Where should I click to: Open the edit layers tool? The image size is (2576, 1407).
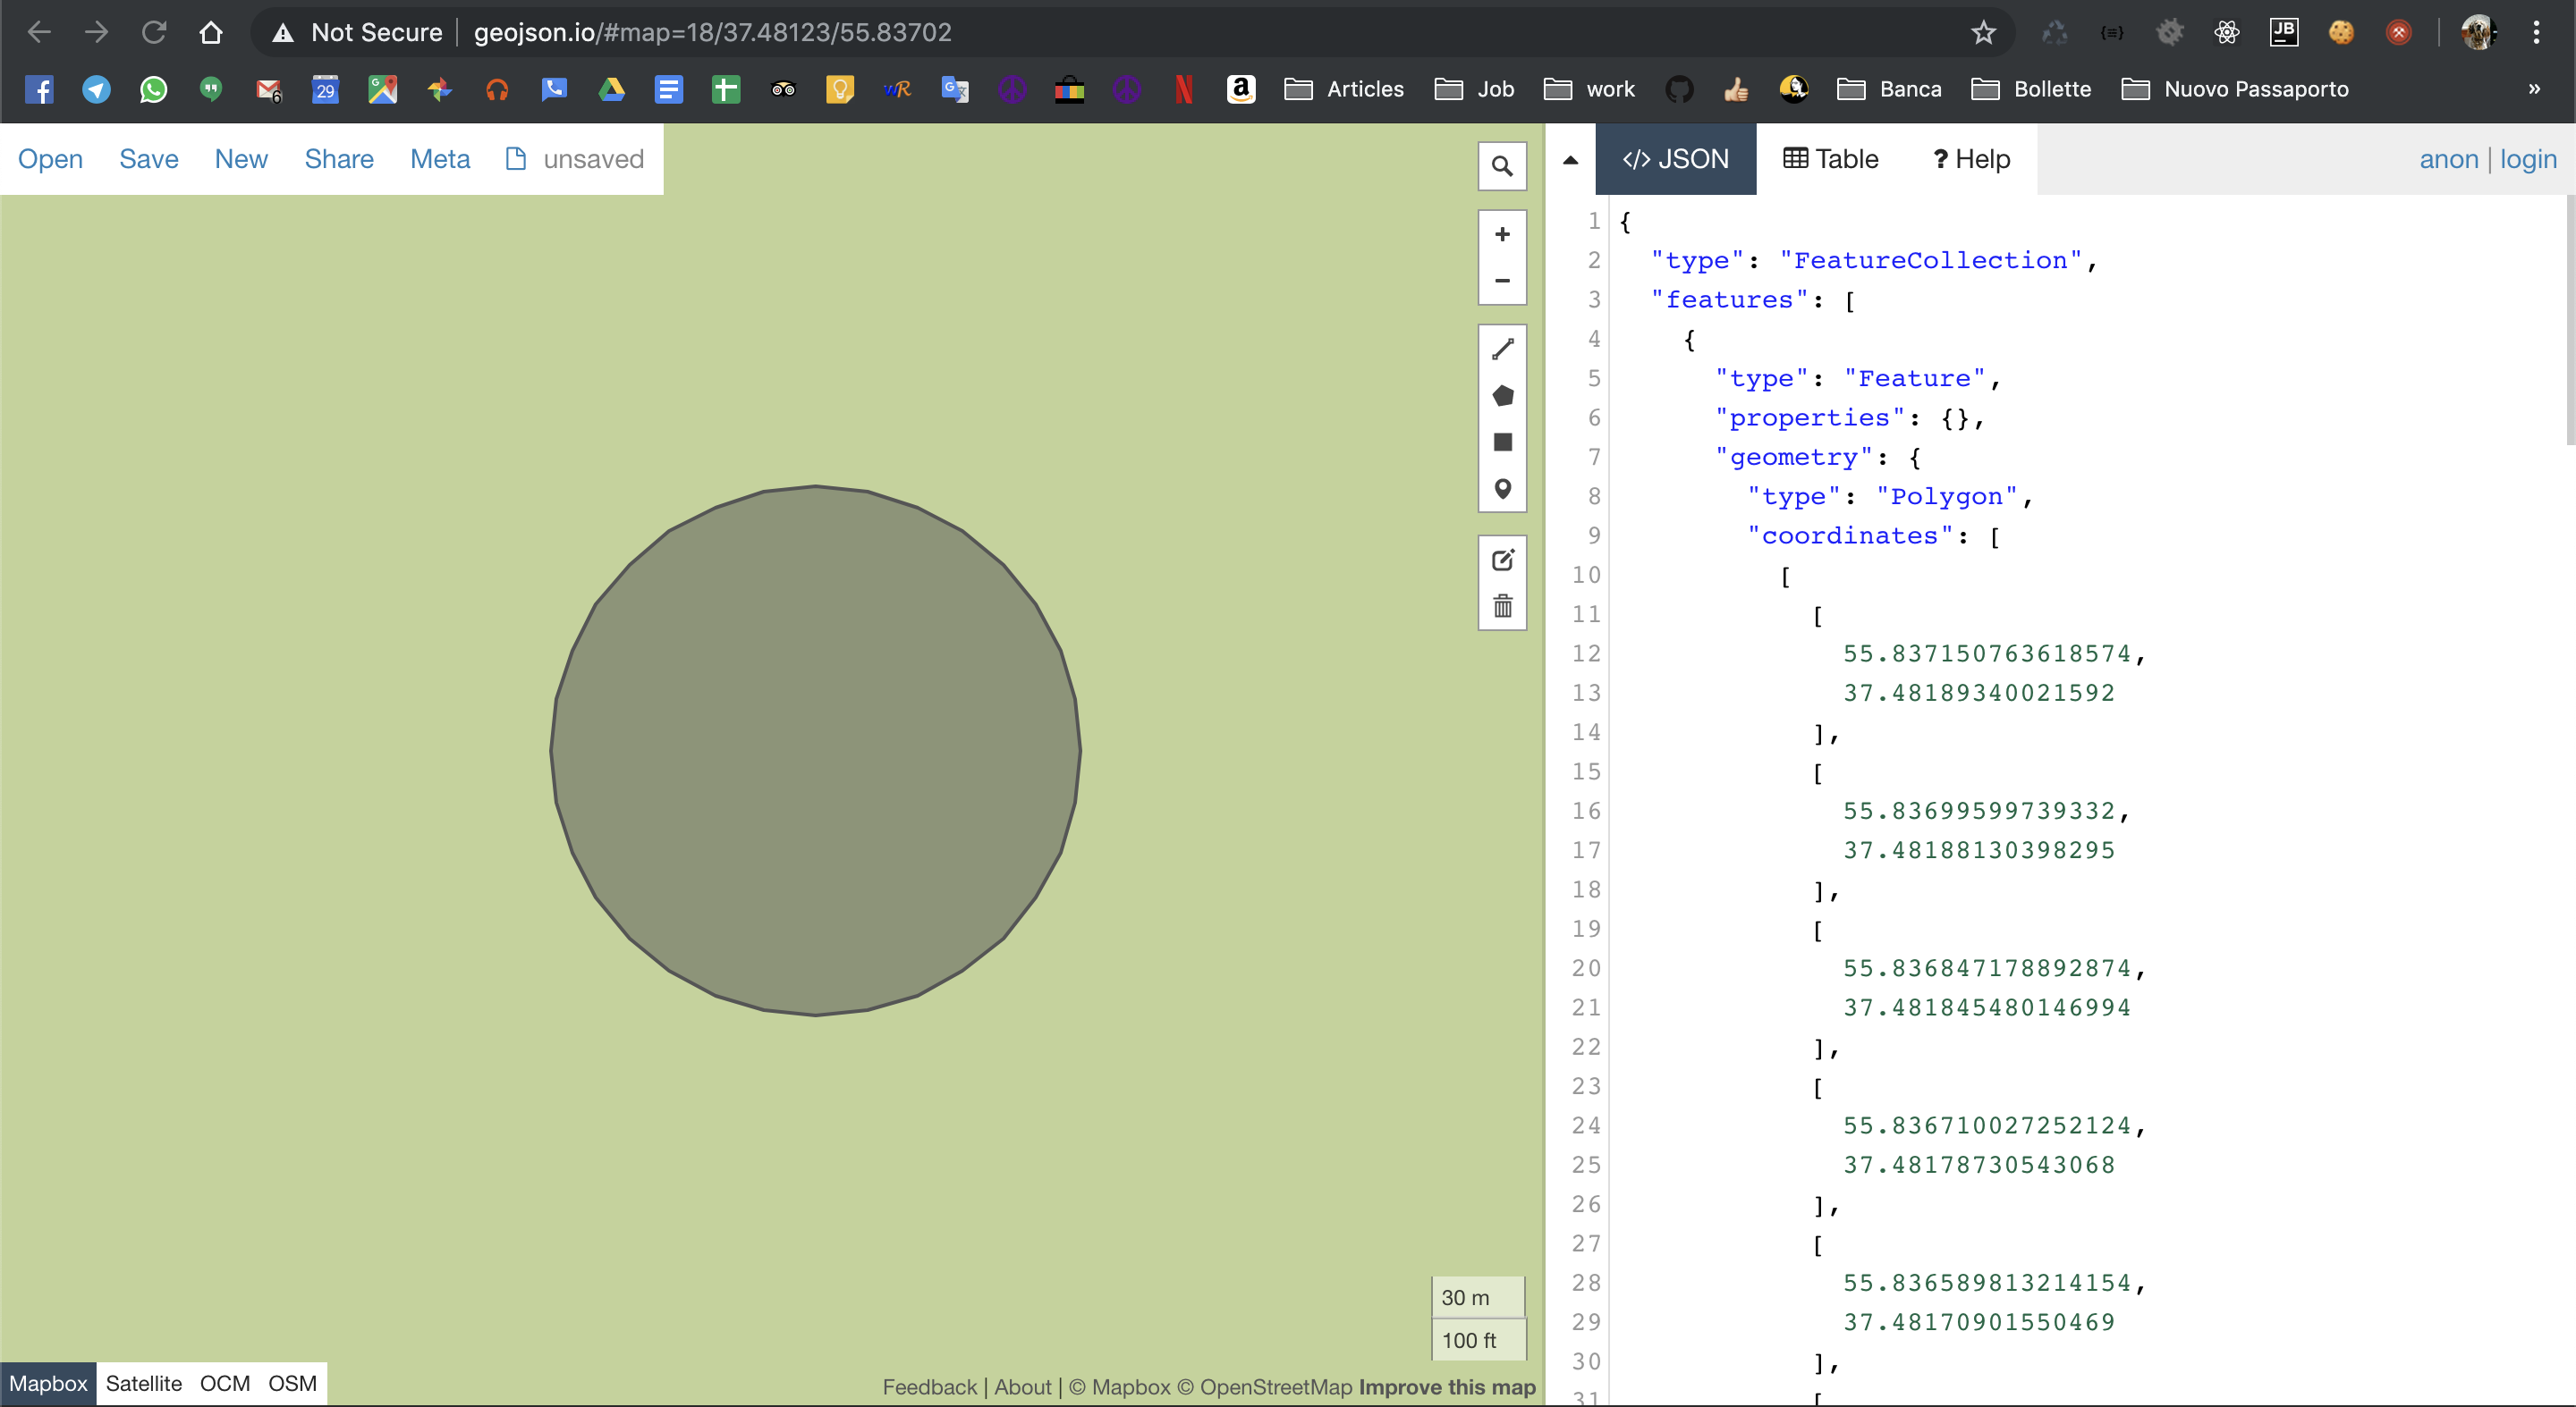(x=1502, y=560)
